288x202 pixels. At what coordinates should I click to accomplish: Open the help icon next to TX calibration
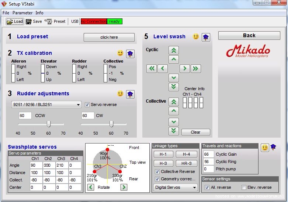(x=130, y=54)
